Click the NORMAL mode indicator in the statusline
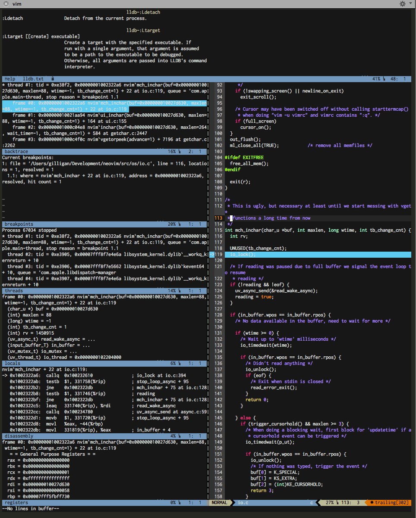Viewport: 416px width, 518px height. (219, 502)
